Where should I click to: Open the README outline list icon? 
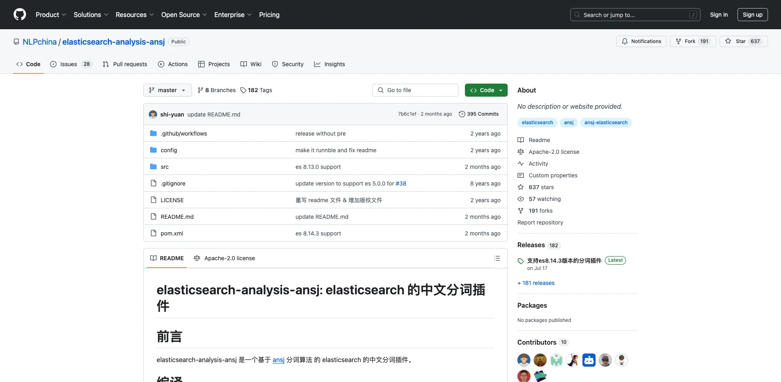(497, 258)
